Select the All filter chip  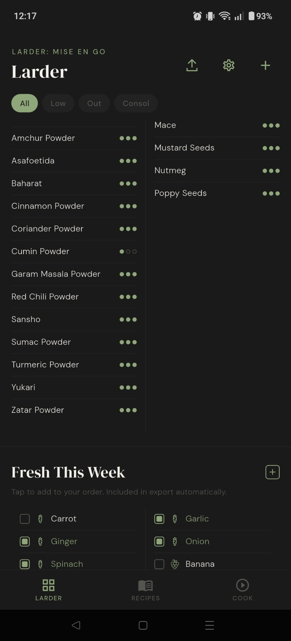click(x=25, y=103)
